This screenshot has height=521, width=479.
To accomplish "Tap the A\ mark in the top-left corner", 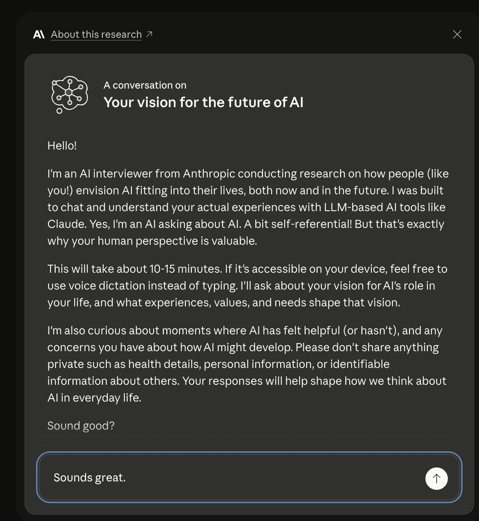I will pyautogui.click(x=39, y=34).
